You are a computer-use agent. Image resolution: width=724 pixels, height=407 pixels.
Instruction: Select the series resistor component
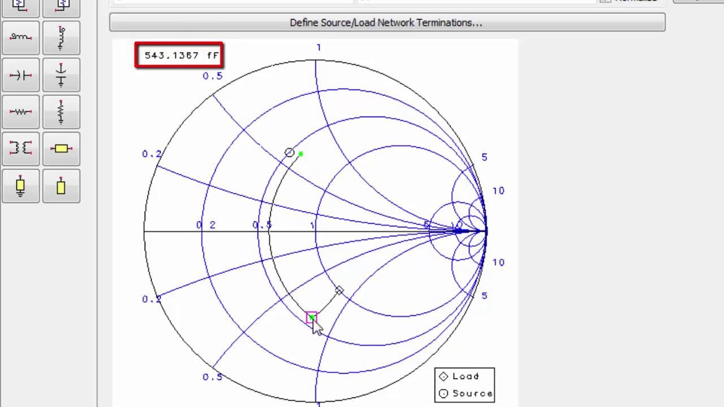pyautogui.click(x=20, y=112)
